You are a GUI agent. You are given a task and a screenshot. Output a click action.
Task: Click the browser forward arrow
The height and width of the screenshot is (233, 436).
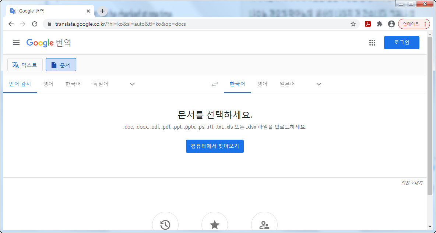tap(23, 24)
